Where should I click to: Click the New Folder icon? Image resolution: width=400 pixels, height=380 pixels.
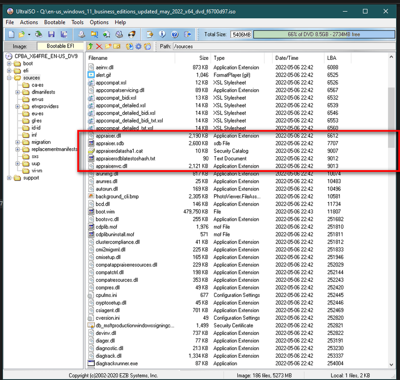point(108,47)
